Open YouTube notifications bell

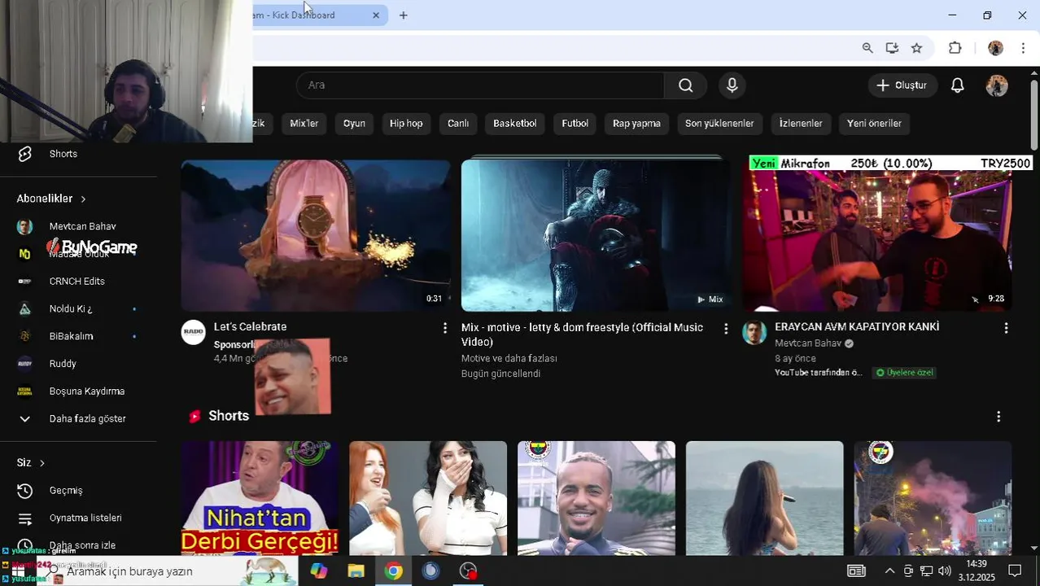958,85
